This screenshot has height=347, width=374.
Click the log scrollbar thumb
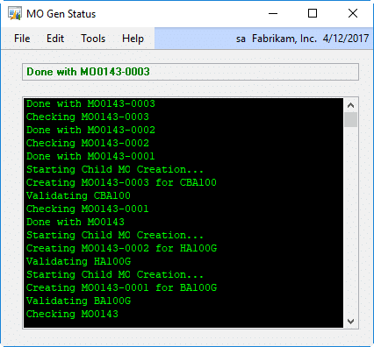click(x=350, y=120)
